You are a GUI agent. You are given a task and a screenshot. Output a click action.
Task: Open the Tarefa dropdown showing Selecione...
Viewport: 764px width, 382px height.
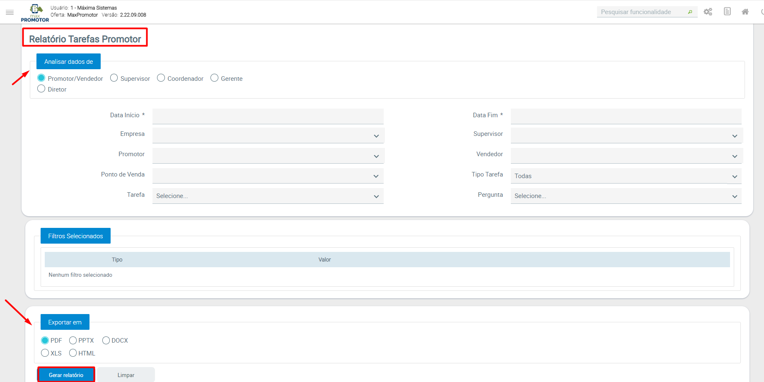[268, 196]
